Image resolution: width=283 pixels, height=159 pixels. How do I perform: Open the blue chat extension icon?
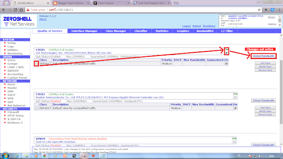[272, 10]
